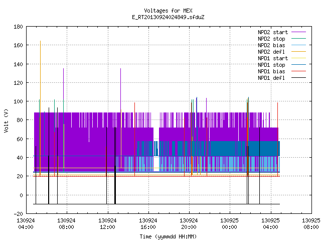Click the orange NPD2 defl legend line
The height and width of the screenshot is (241, 321).
298,51
